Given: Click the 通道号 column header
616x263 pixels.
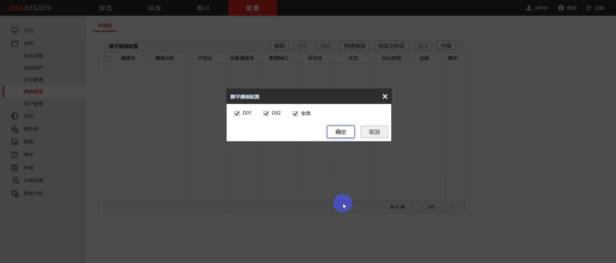Looking at the screenshot, I should pos(128,58).
